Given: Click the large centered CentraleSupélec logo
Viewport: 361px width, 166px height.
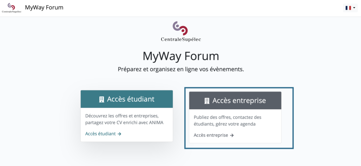Looking at the screenshot, I should pos(181,31).
